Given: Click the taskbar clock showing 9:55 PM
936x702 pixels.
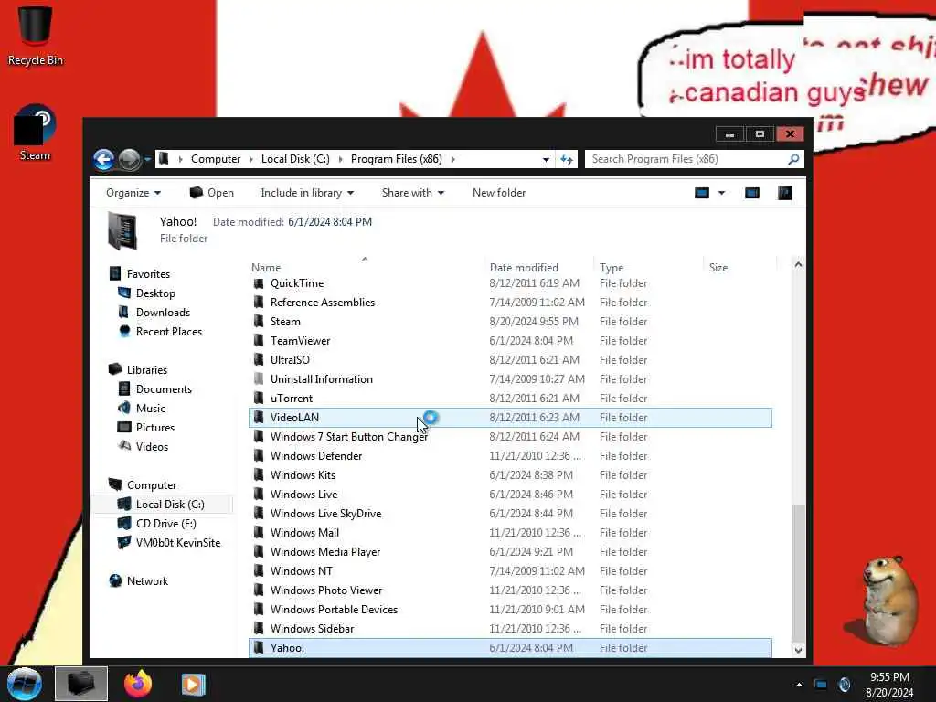Looking at the screenshot, I should tap(889, 685).
